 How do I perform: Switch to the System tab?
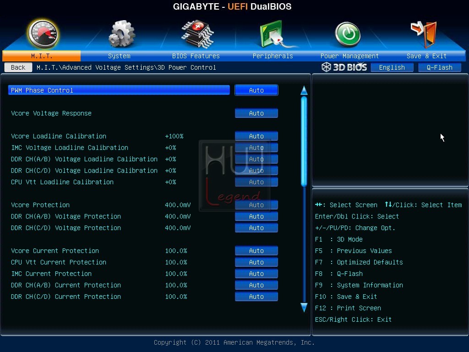coord(119,56)
